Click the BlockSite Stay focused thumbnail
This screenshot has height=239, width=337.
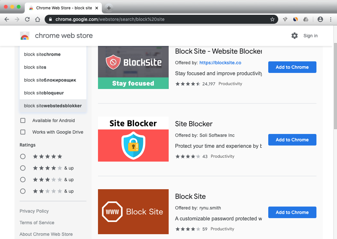coord(133,67)
